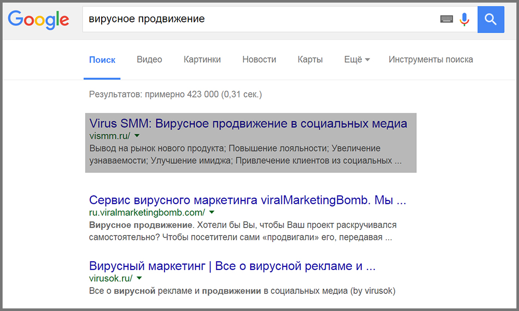Viewport: 519px width, 311px height.
Task: Click snippet text 'Вывод на рынок нового продукта'
Action: coord(157,148)
